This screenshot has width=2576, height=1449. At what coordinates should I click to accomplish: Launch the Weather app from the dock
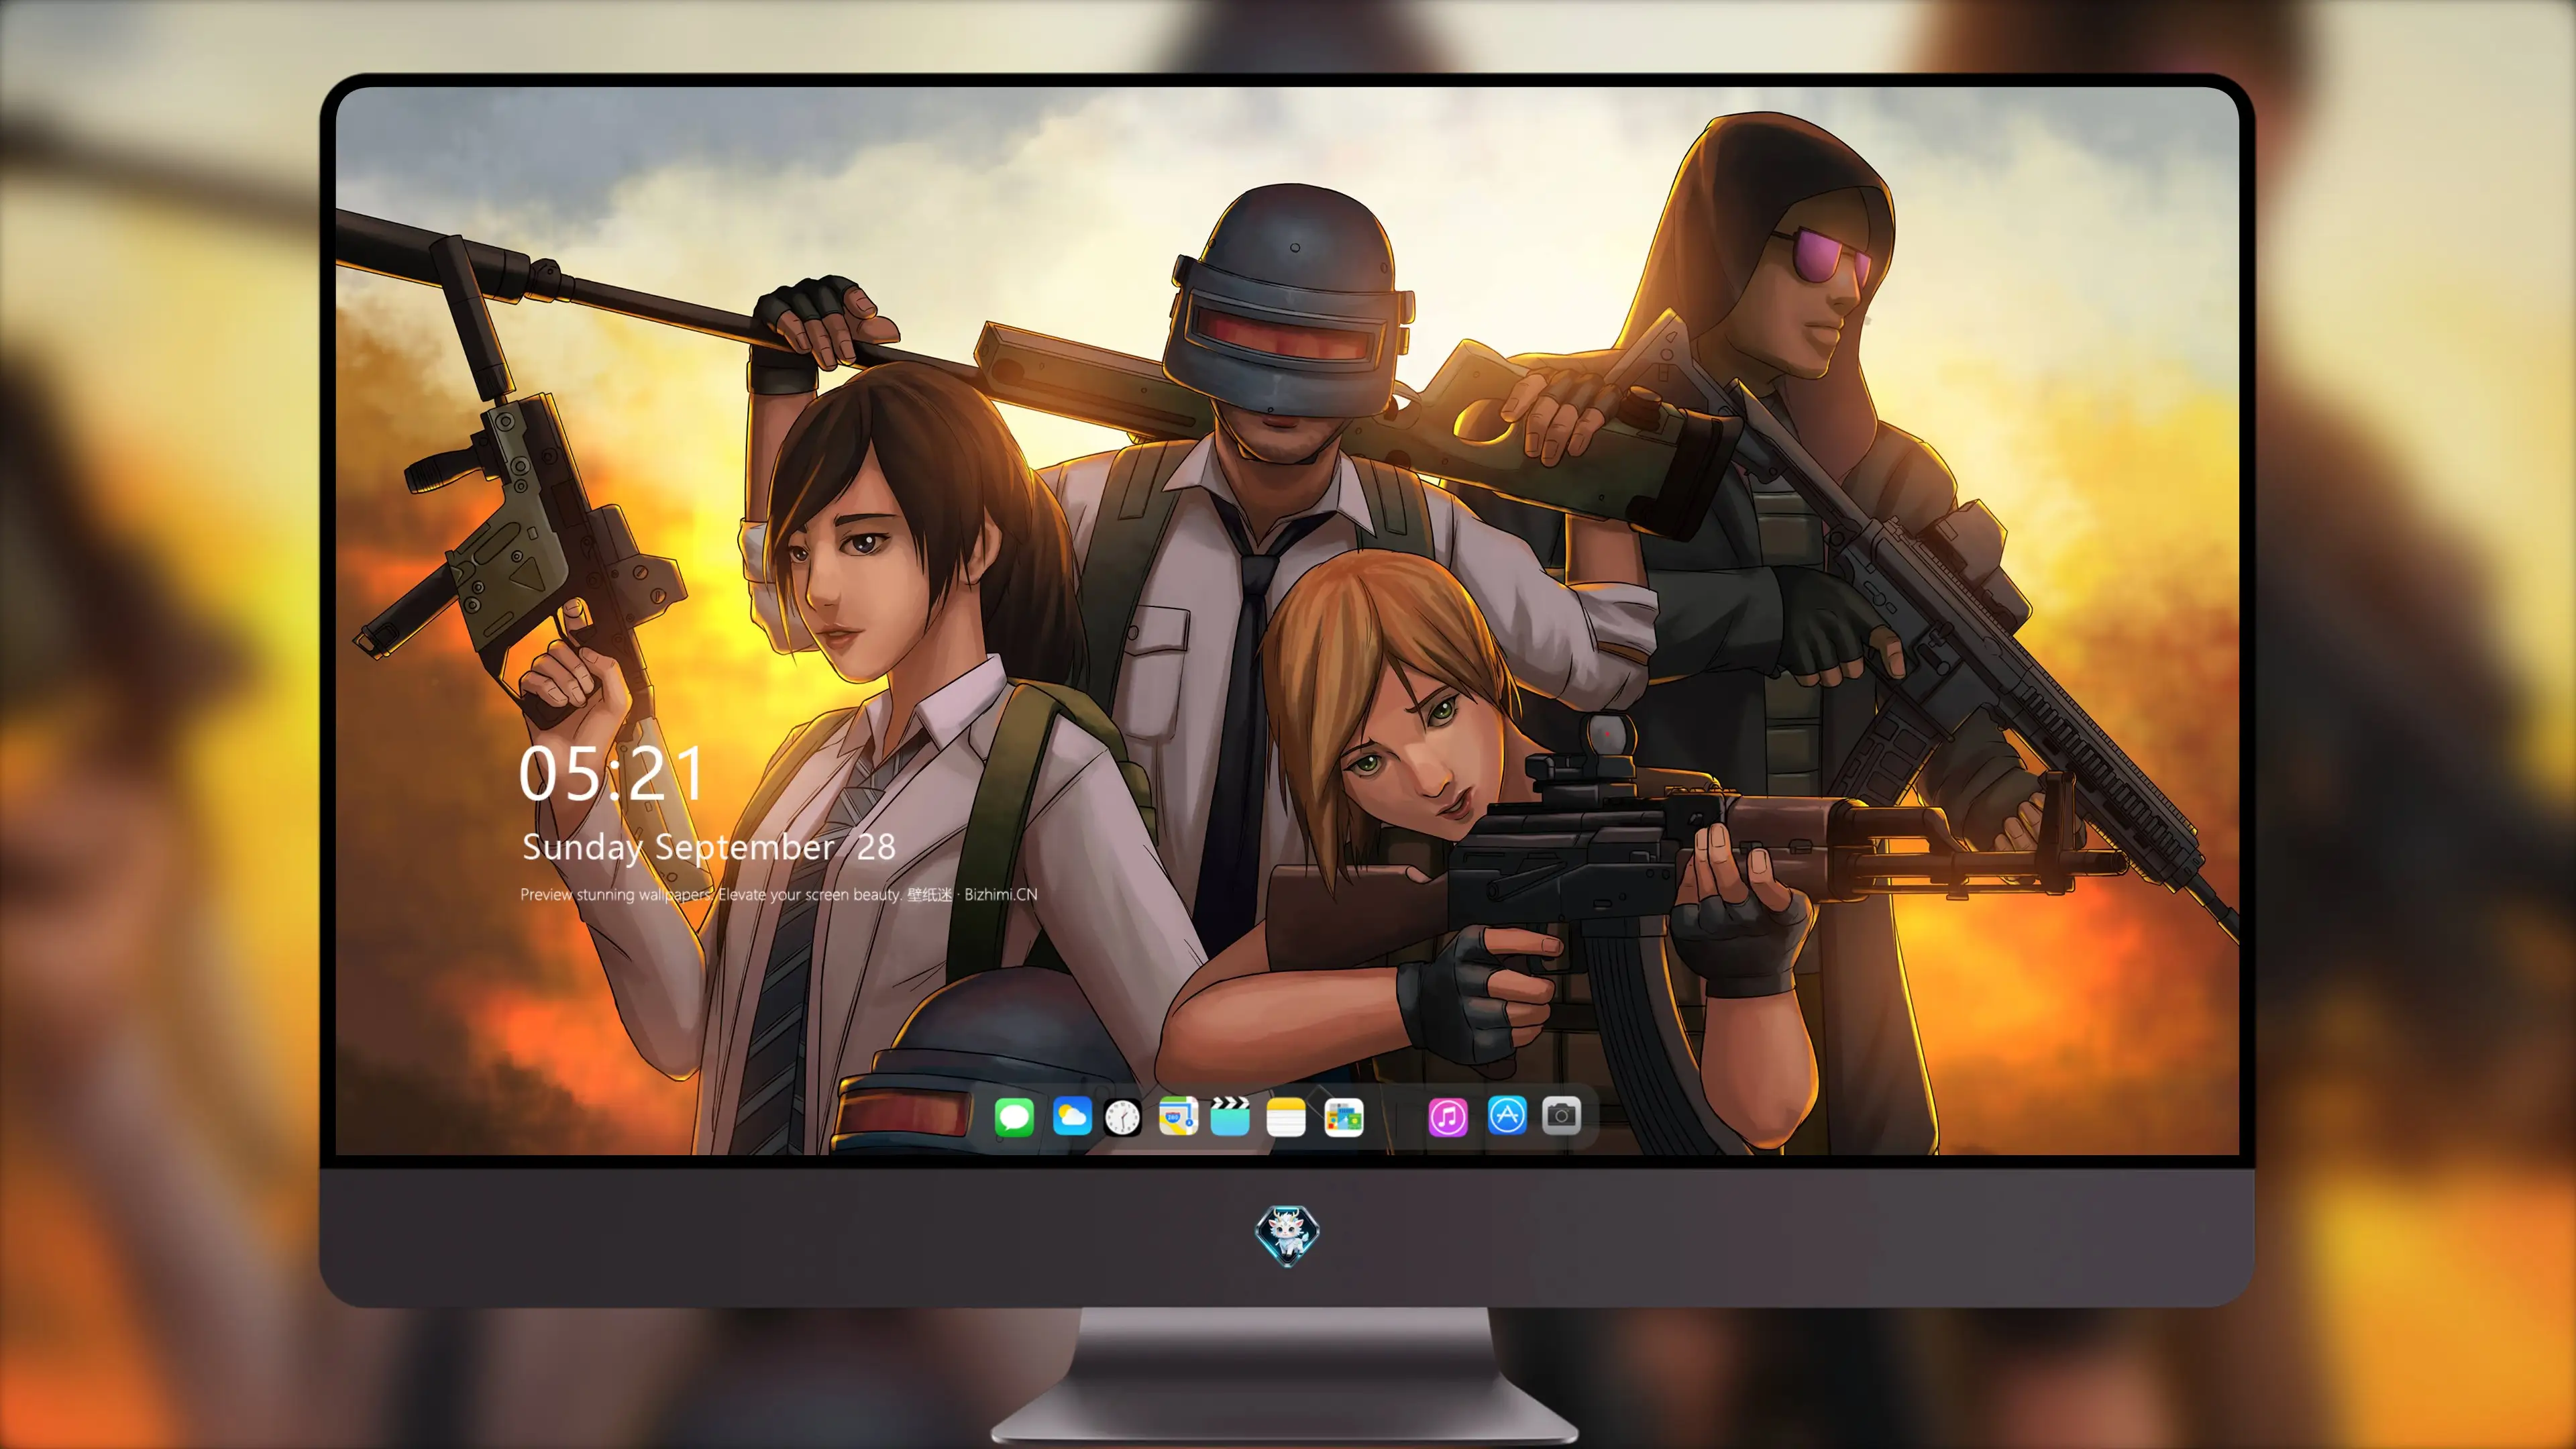1072,1116
